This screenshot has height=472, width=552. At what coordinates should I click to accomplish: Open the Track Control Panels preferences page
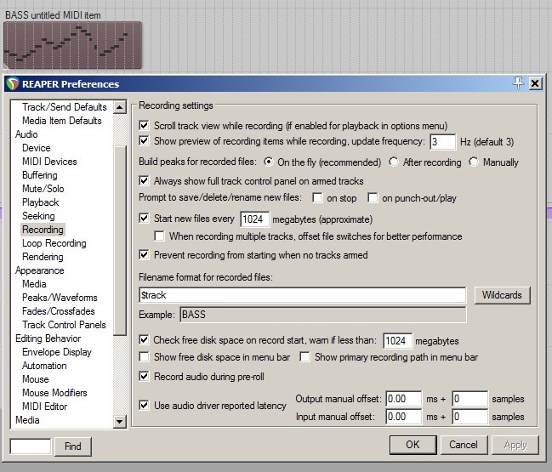(x=64, y=325)
